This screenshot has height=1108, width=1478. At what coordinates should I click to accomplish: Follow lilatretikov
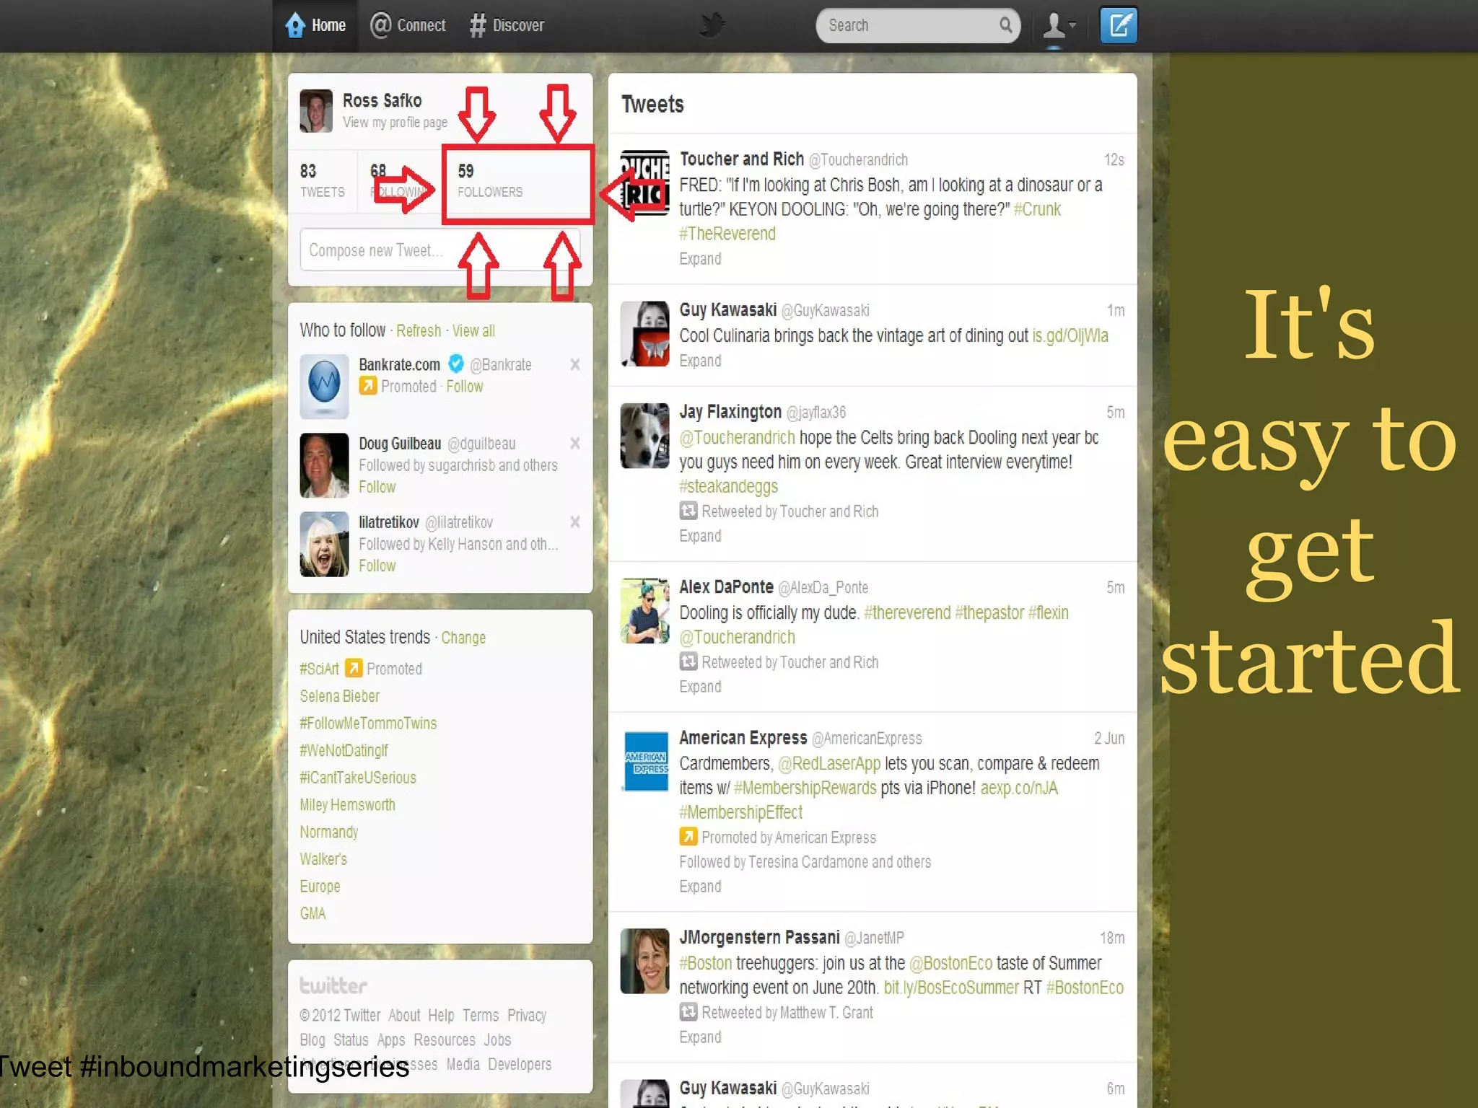coord(377,566)
